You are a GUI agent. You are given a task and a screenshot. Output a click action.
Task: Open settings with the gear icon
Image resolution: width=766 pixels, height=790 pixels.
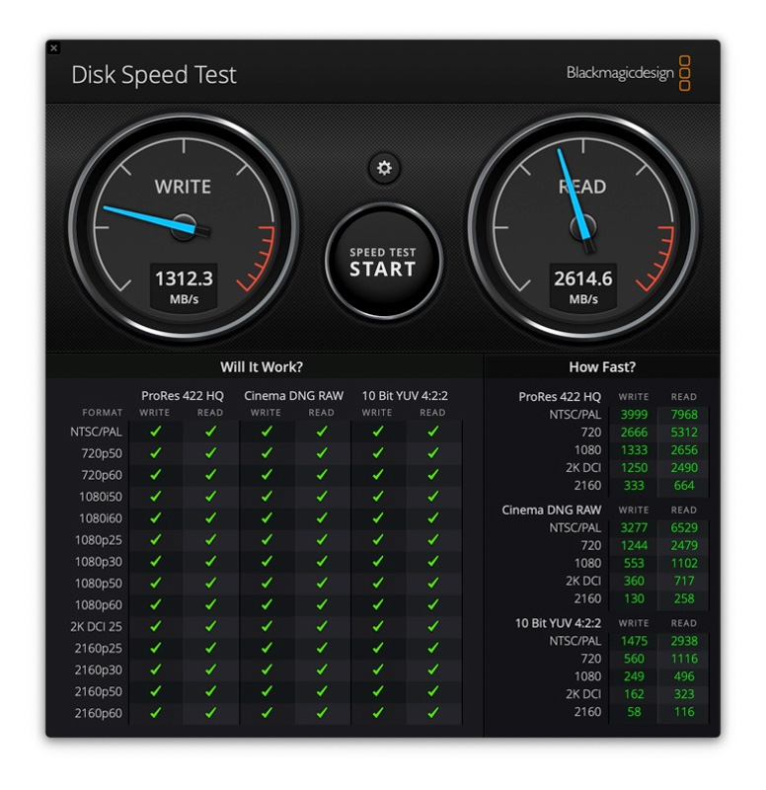tap(384, 168)
